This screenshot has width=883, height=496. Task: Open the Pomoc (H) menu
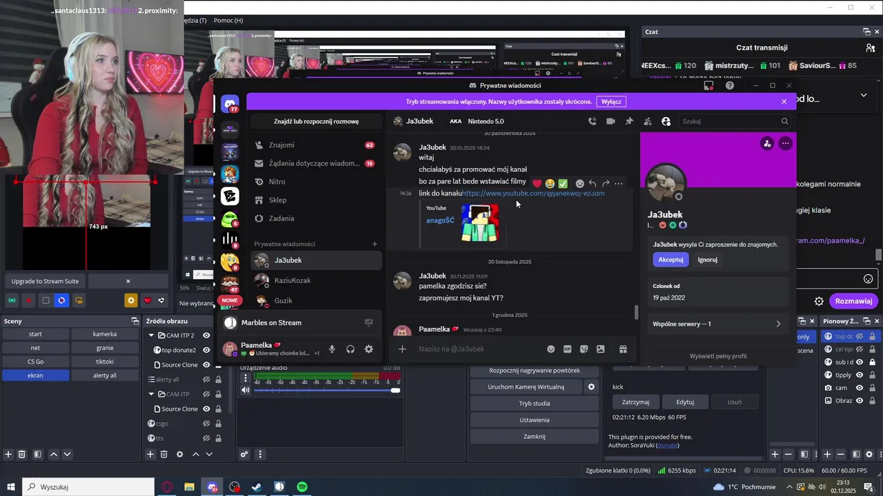coord(228,21)
